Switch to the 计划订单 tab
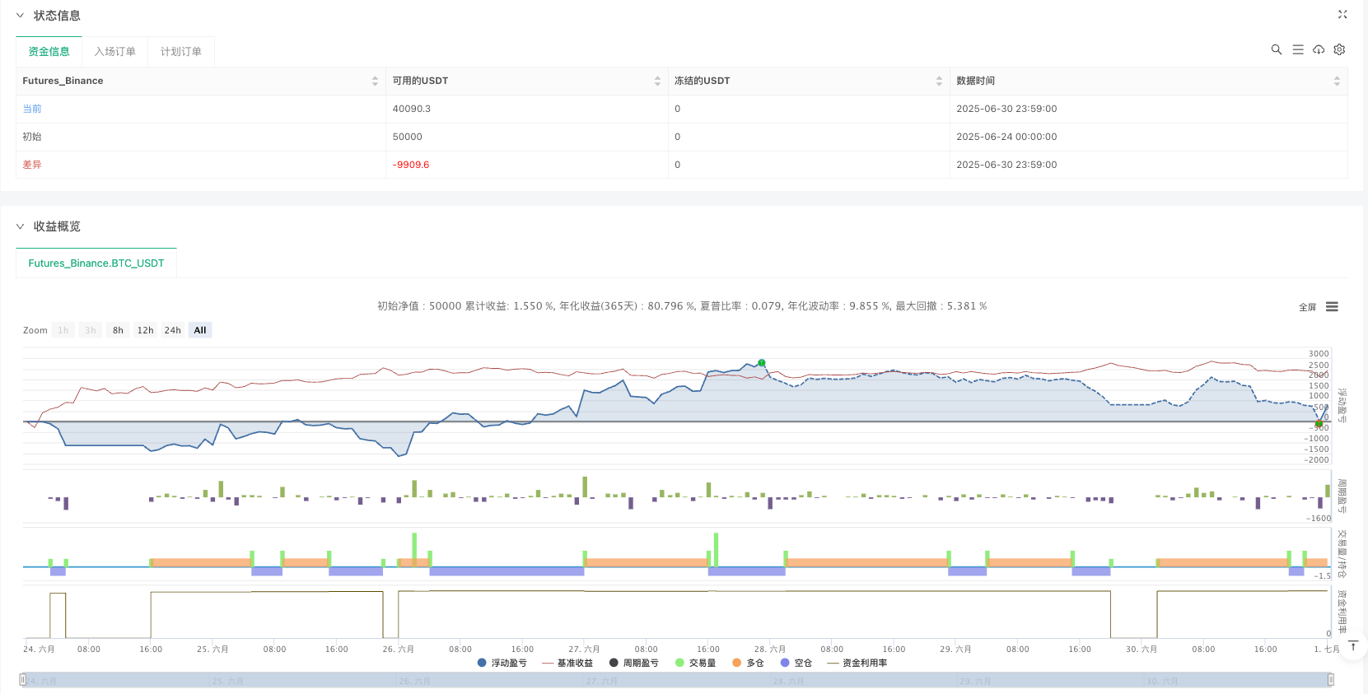Screen dimensions: 1368x694 [180, 51]
